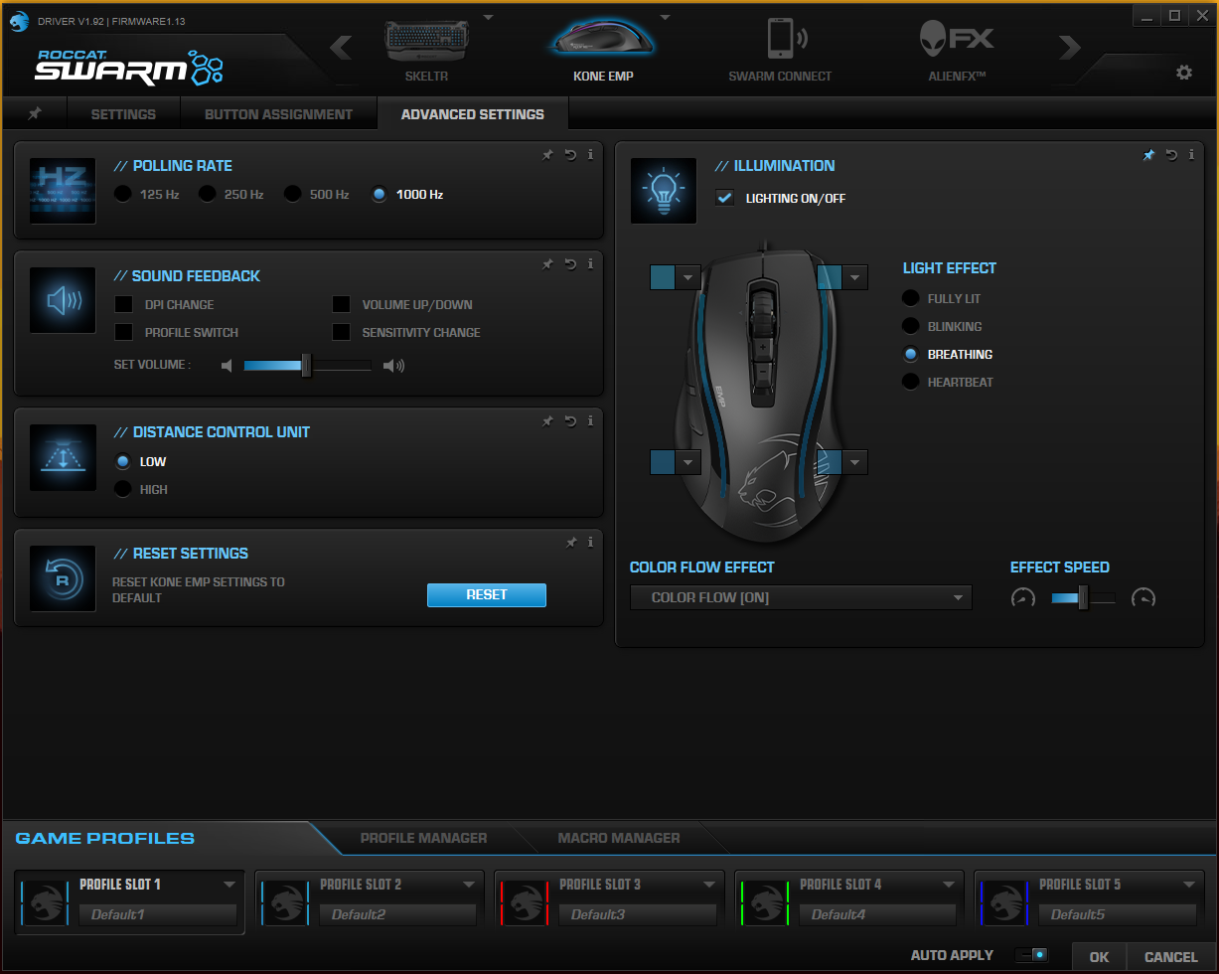1219x974 pixels.
Task: Enable Volume Up/Down sound feedback
Action: tap(342, 304)
